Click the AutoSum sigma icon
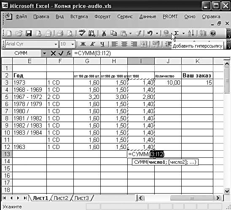This screenshot has width=231, height=210. click(176, 33)
